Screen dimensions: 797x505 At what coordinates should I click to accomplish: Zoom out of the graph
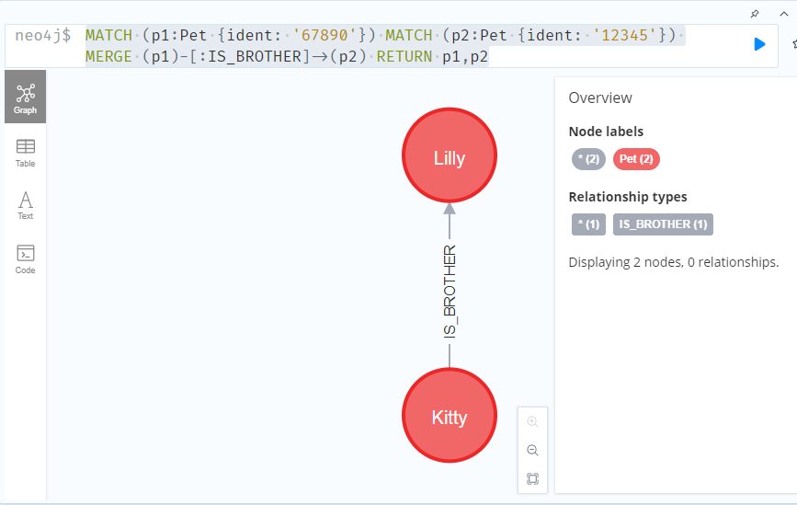(532, 450)
